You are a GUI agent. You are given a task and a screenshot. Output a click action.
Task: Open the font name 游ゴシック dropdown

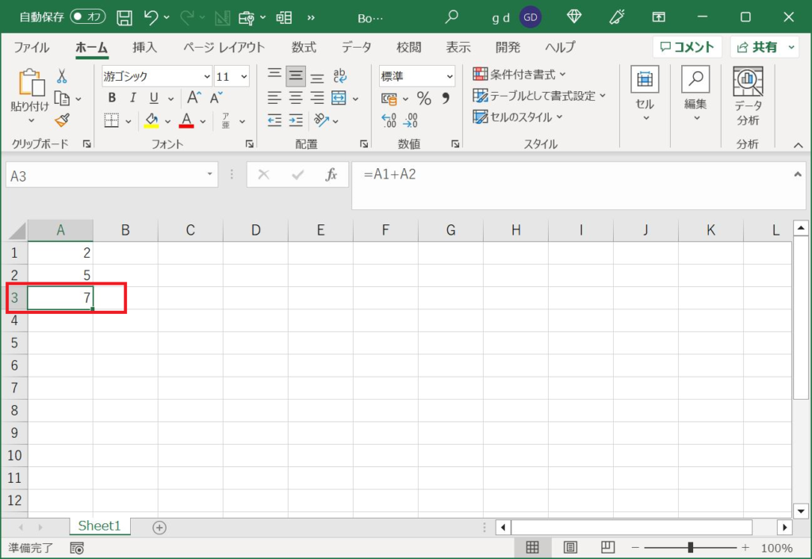[x=207, y=77]
